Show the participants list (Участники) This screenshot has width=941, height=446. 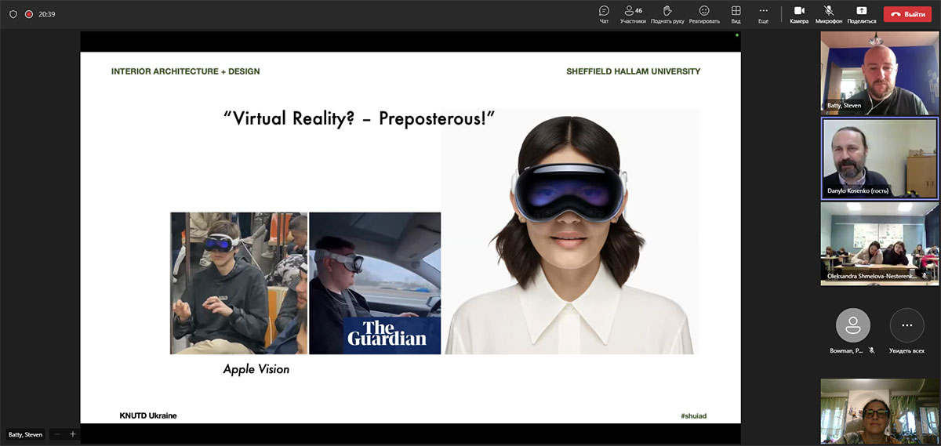(x=633, y=14)
